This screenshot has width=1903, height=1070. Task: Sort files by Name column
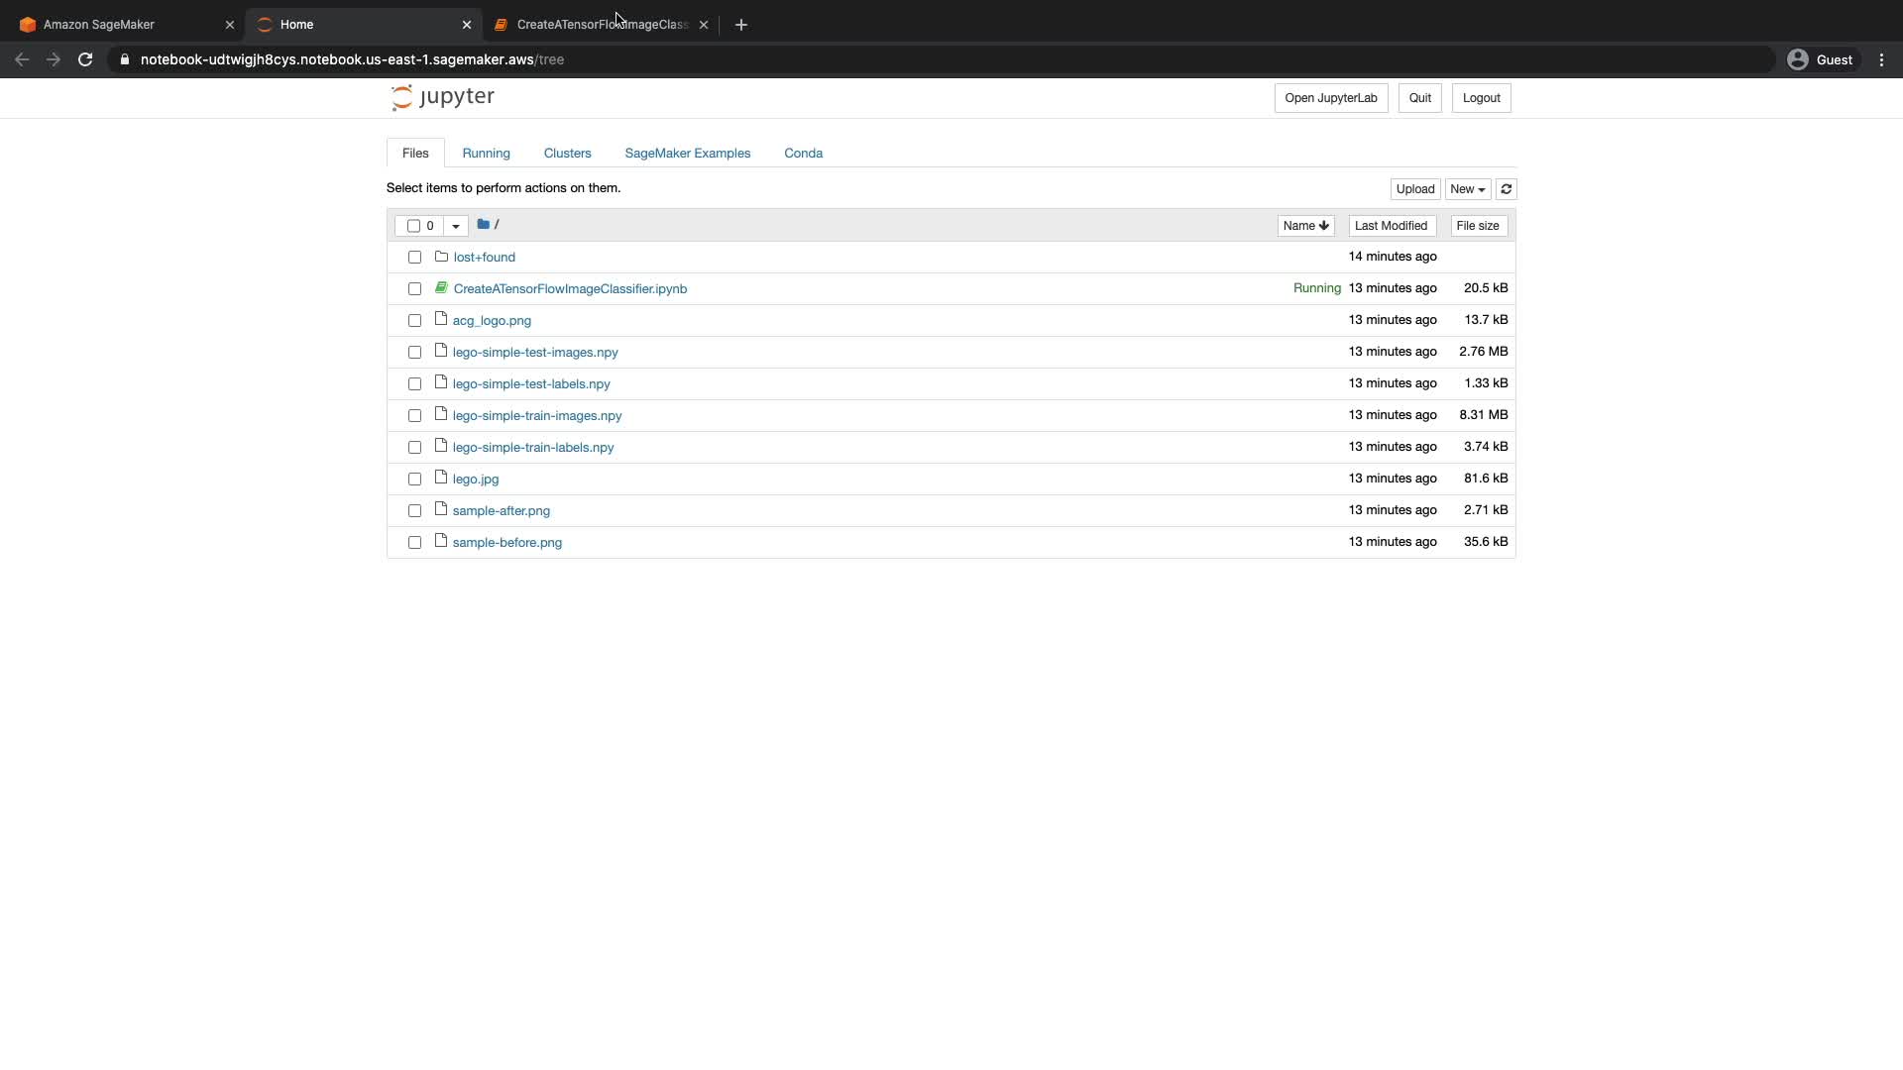click(x=1304, y=226)
